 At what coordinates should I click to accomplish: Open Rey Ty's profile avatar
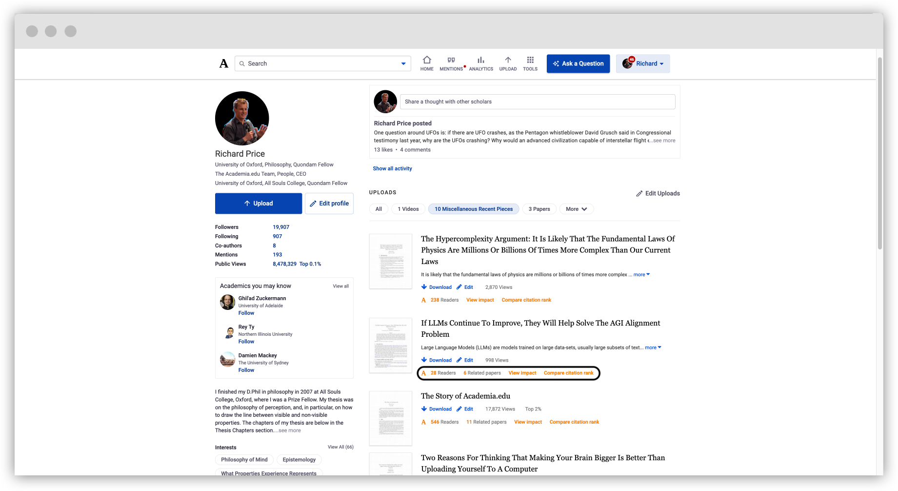pyautogui.click(x=229, y=333)
